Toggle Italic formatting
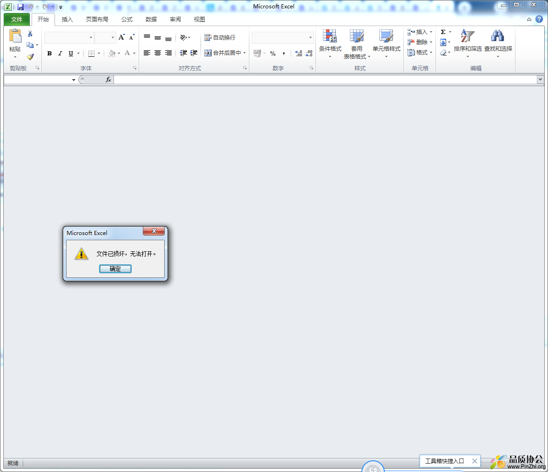The width and height of the screenshot is (548, 472). pyautogui.click(x=60, y=54)
